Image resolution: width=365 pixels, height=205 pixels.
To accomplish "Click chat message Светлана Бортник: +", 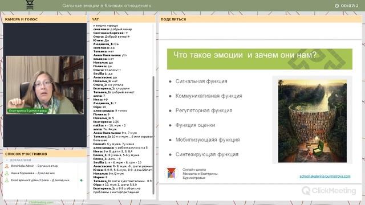I will pos(110,33).
